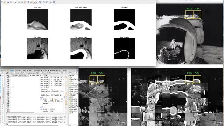The height and width of the screenshot is (126, 224).
Task: Click Show Plot Tools icon
Action: click(x=54, y=2)
